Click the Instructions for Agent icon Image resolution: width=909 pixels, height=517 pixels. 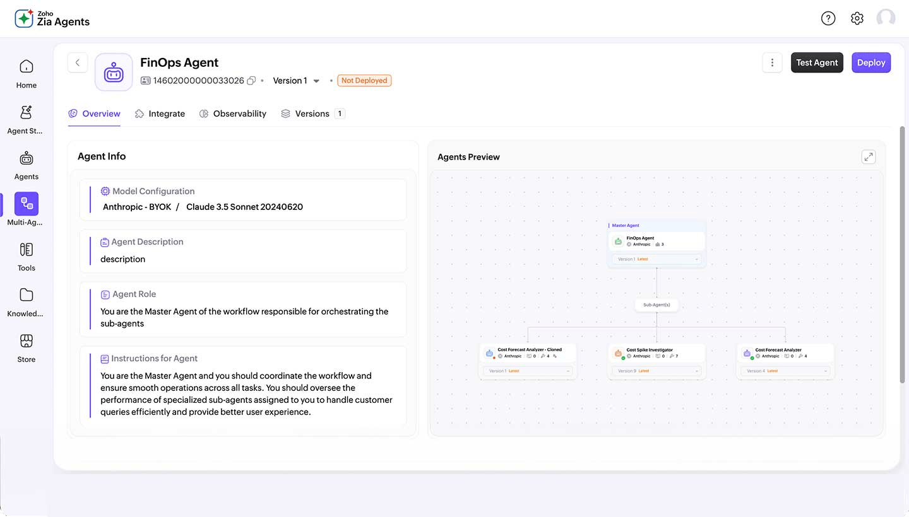click(x=105, y=359)
